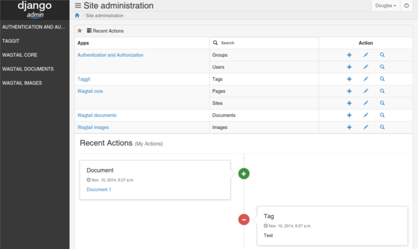The image size is (418, 249).
Task: Click the star icon beside Recent Actions
Action: pos(79,31)
